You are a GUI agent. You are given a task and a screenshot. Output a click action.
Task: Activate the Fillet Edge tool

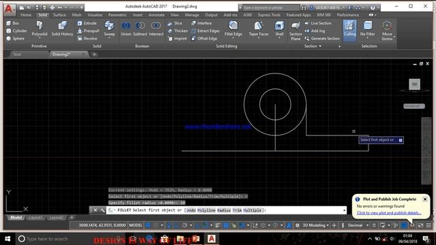click(x=233, y=29)
